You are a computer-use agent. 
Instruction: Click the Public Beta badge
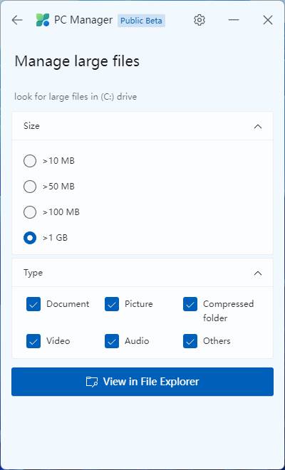coord(141,21)
